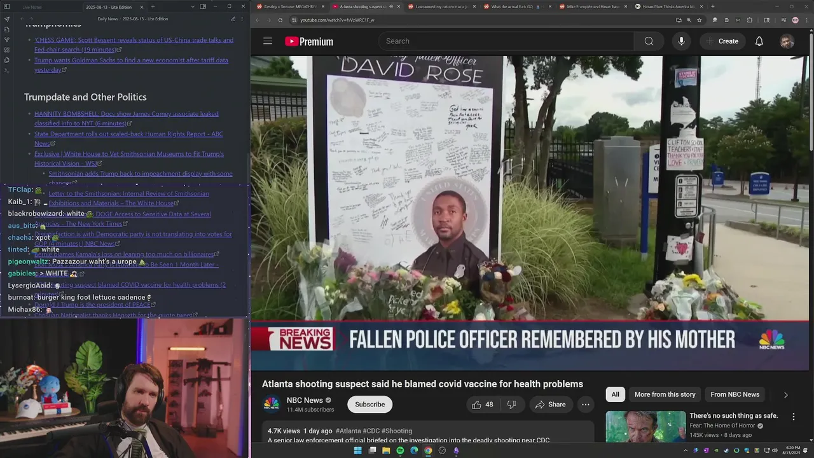Click the YouTube search input field

coord(507,41)
